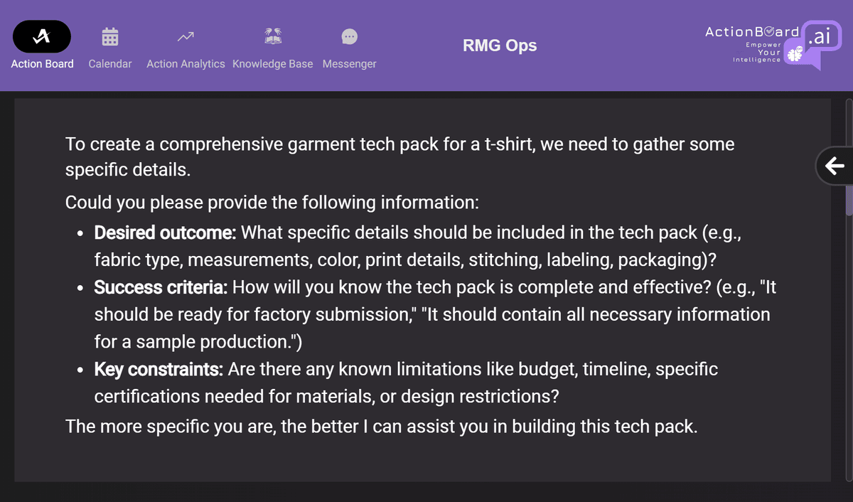Select the Knowledge Base label

[272, 64]
